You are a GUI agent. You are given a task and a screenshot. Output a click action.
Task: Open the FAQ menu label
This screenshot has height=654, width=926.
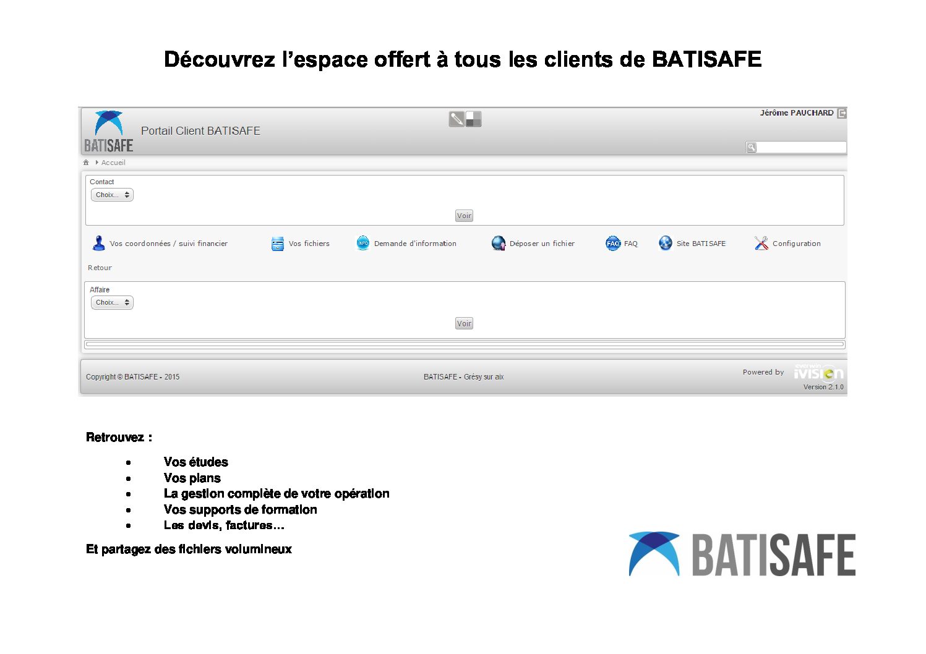[x=631, y=244]
